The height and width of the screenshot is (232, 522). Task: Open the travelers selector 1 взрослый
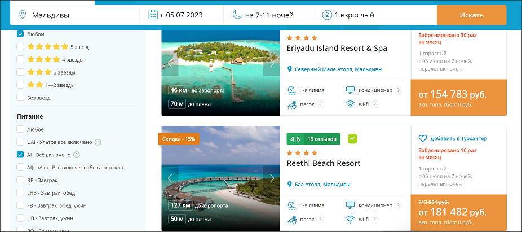[375, 15]
